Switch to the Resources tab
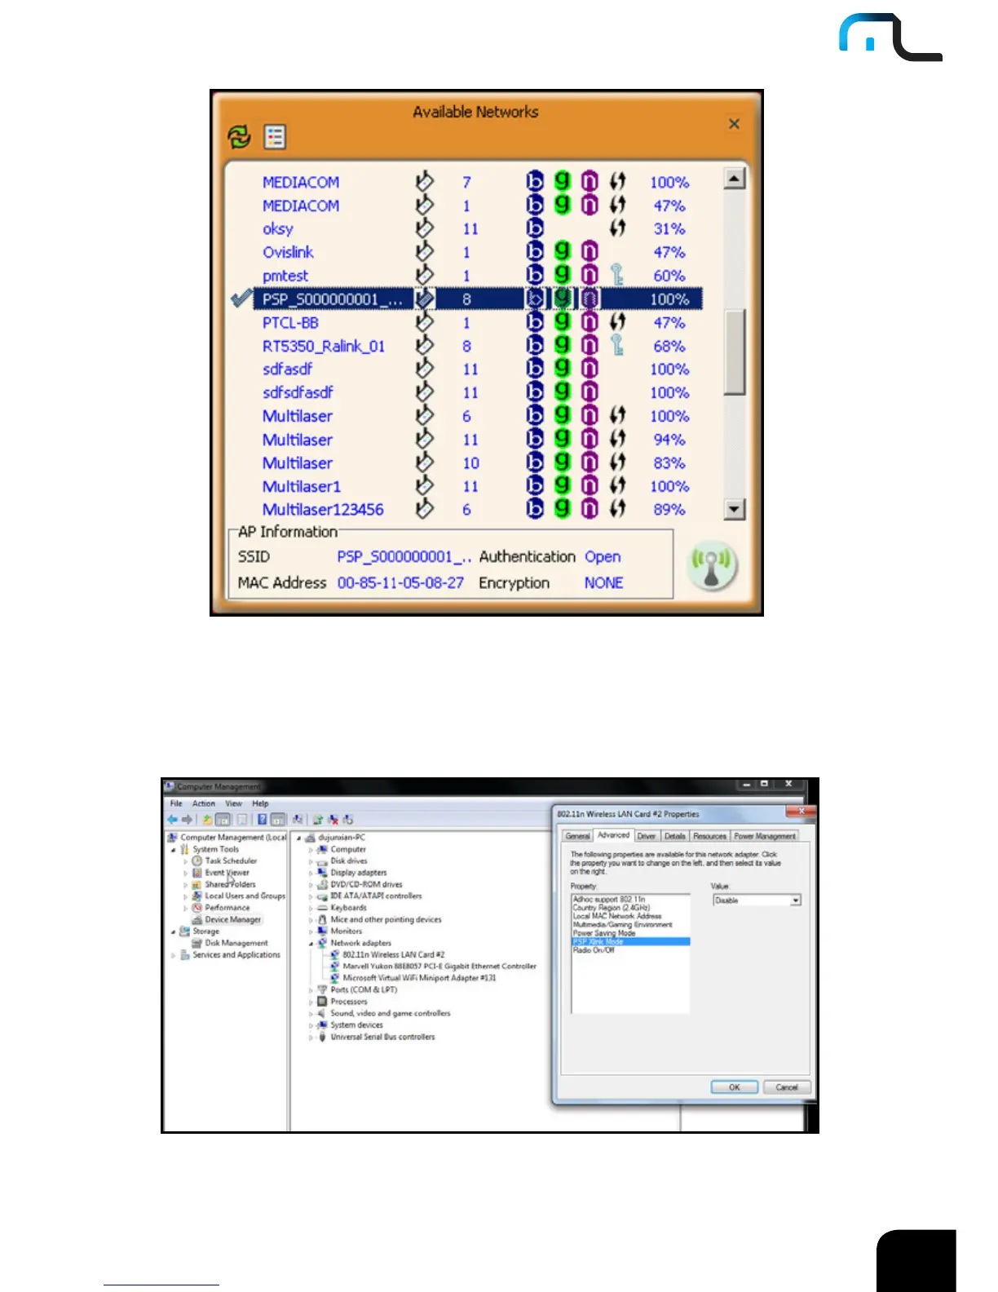The image size is (998, 1292). [x=709, y=836]
